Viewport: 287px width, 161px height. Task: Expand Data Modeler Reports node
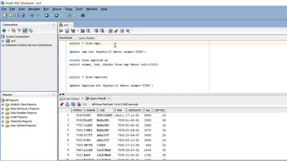point(3,113)
